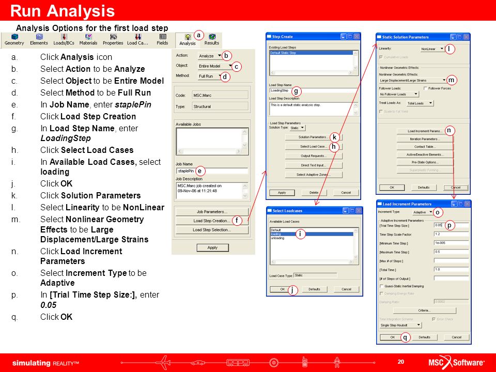496x372 pixels.
Task: Click the Job Parameters button
Action: tap(212, 212)
